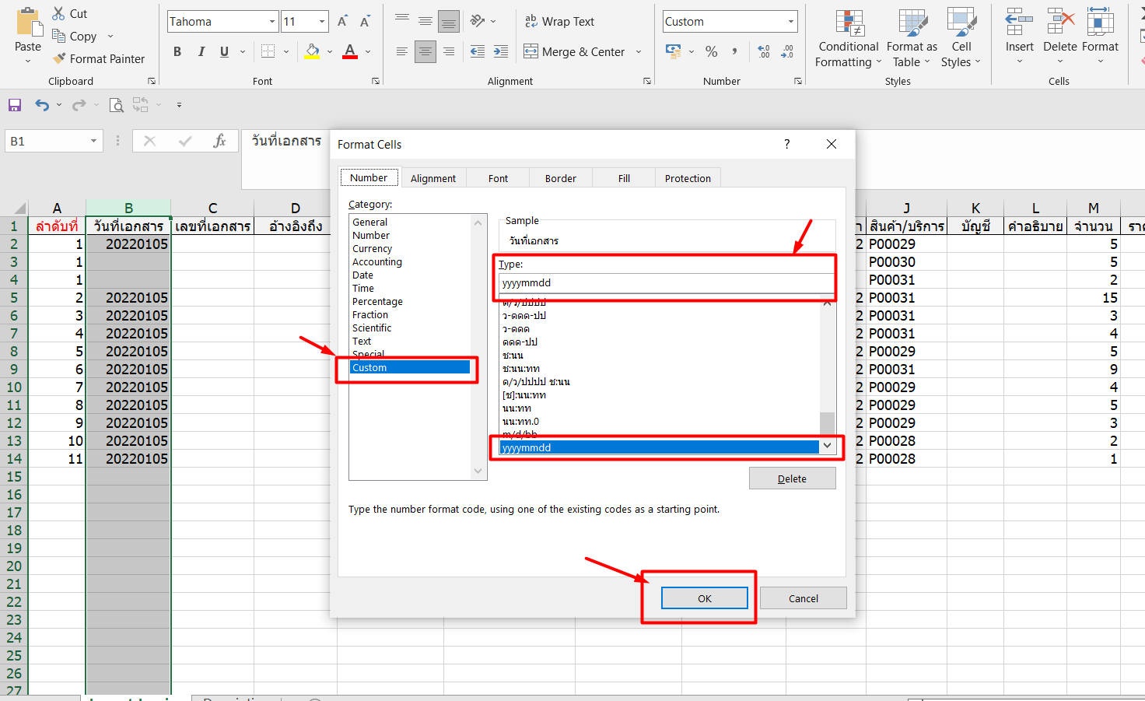Click the Decrease Indent icon

(478, 51)
